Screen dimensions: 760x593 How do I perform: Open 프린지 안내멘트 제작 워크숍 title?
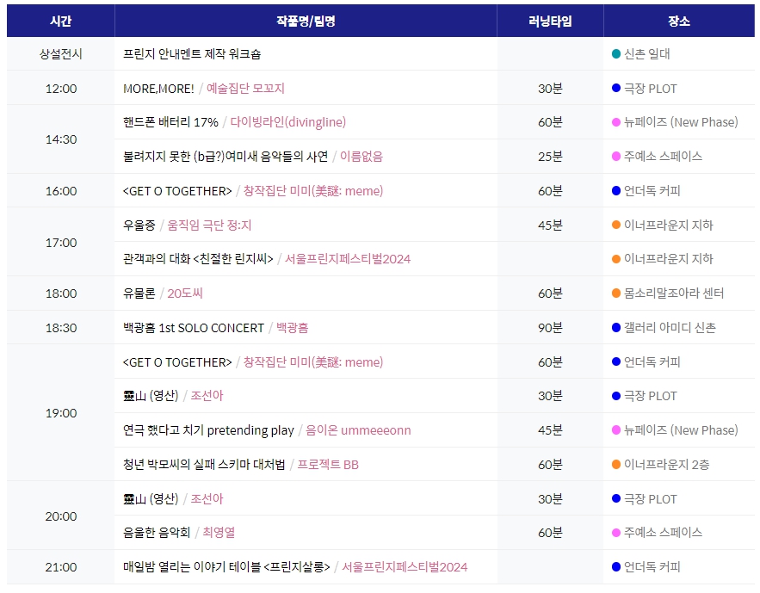tap(192, 53)
